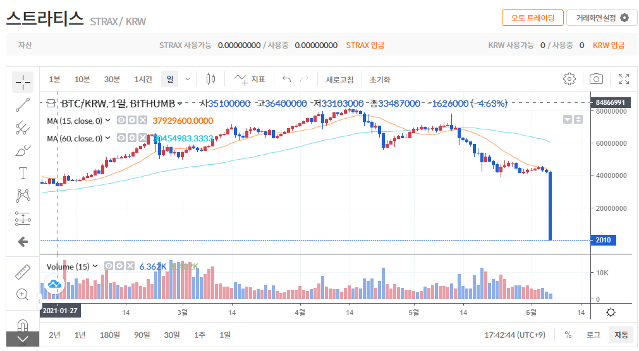Expand the BTC/KRW symbol legend dropdown
Image resolution: width=639 pixels, height=351 pixels.
pos(180,104)
